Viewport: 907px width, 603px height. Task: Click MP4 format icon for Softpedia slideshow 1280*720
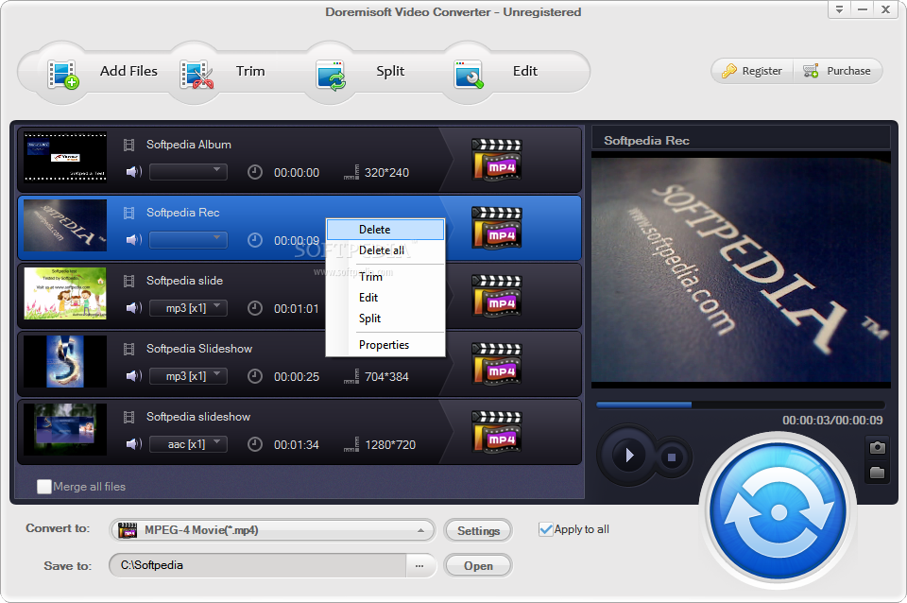click(x=497, y=432)
